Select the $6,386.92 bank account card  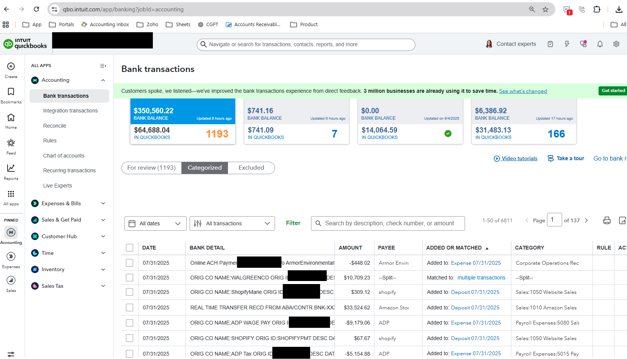click(x=524, y=121)
